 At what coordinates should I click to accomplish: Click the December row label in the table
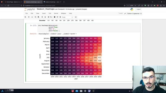42,20
